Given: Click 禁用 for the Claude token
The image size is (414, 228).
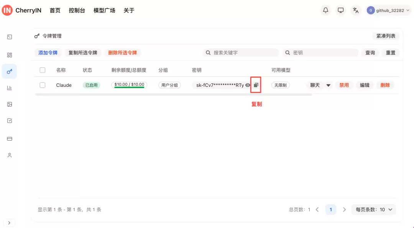Looking at the screenshot, I should (x=344, y=85).
